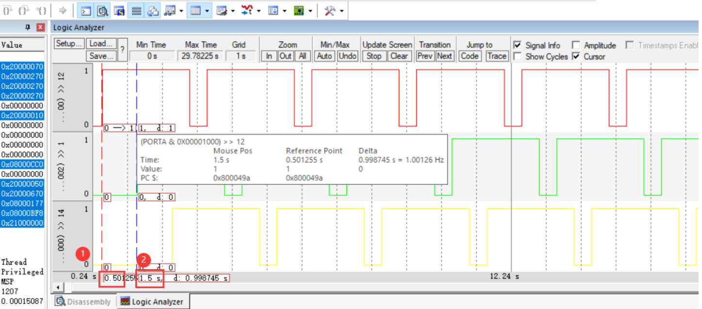Toggle the Command Window icon
This screenshot has width=702, height=309.
(85, 11)
